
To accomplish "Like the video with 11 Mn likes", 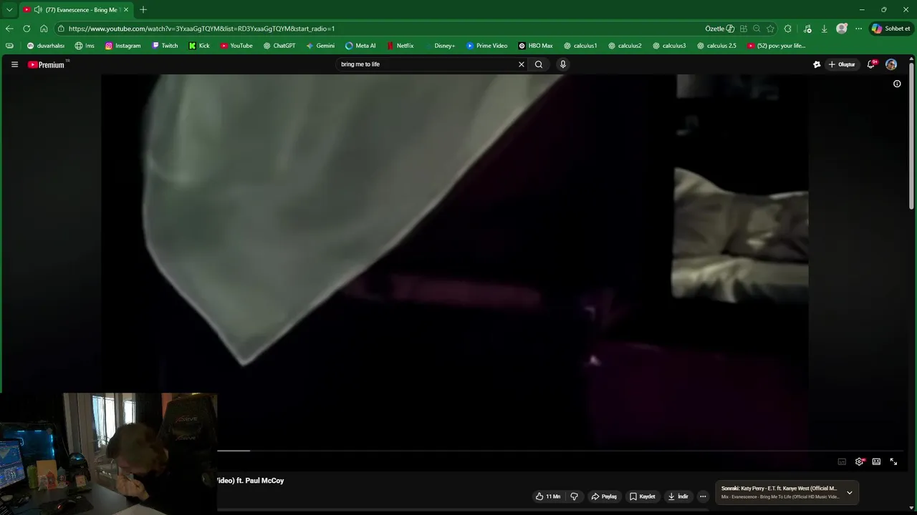I will tap(548, 496).
